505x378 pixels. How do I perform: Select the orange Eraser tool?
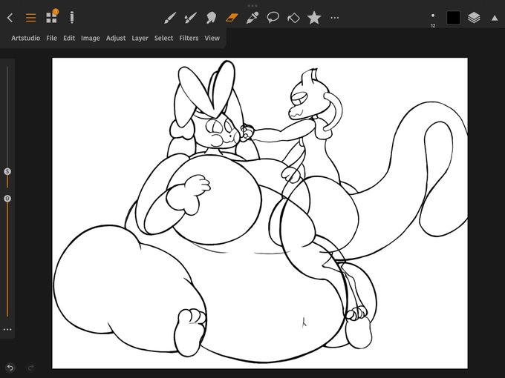click(x=232, y=18)
